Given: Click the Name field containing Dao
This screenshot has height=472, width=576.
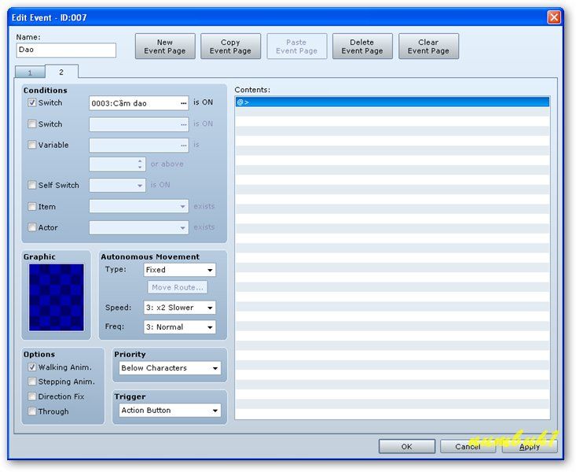Looking at the screenshot, I should (66, 50).
